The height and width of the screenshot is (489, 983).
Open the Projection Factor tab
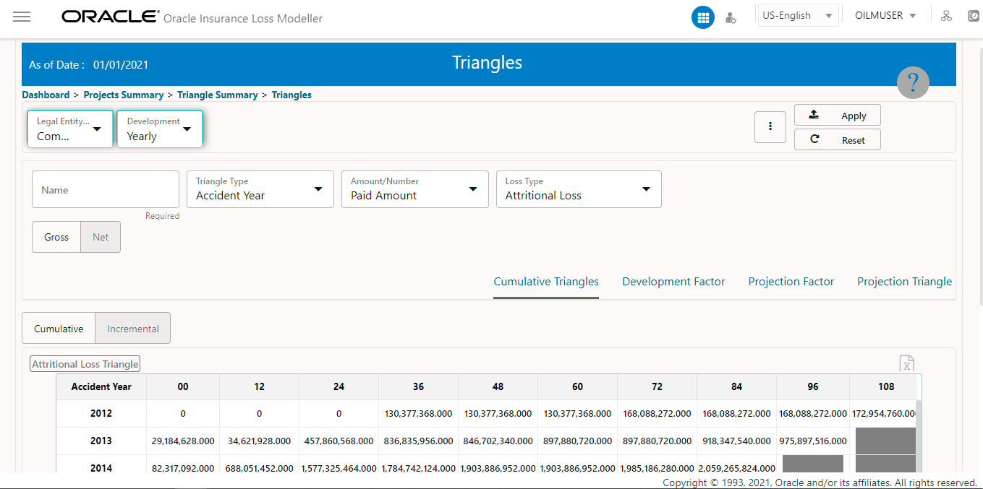(x=791, y=282)
